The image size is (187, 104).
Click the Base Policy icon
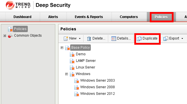(68, 48)
